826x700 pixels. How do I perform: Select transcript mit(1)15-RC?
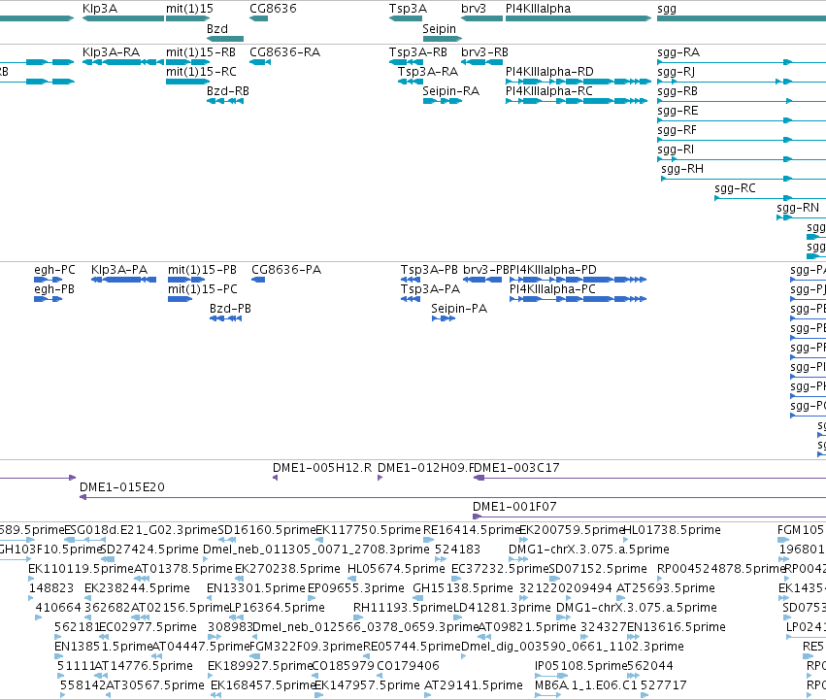[187, 82]
